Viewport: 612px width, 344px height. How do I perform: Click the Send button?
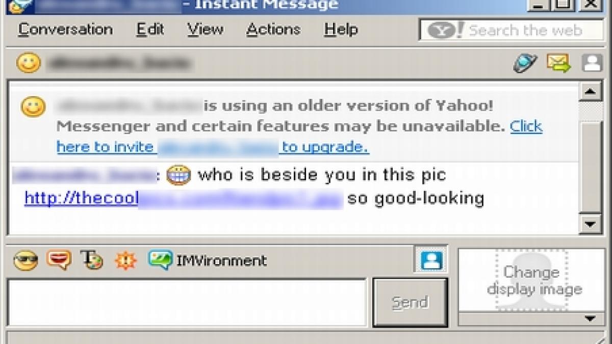(x=410, y=302)
